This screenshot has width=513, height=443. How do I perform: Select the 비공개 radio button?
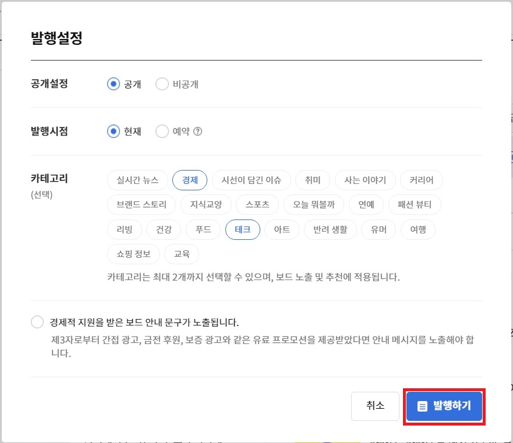coord(162,84)
